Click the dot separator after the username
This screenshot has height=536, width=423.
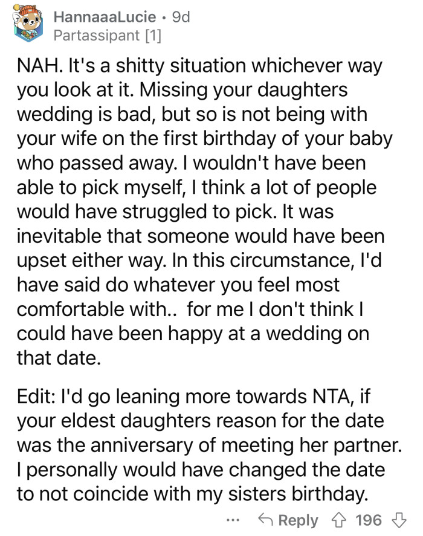click(164, 16)
